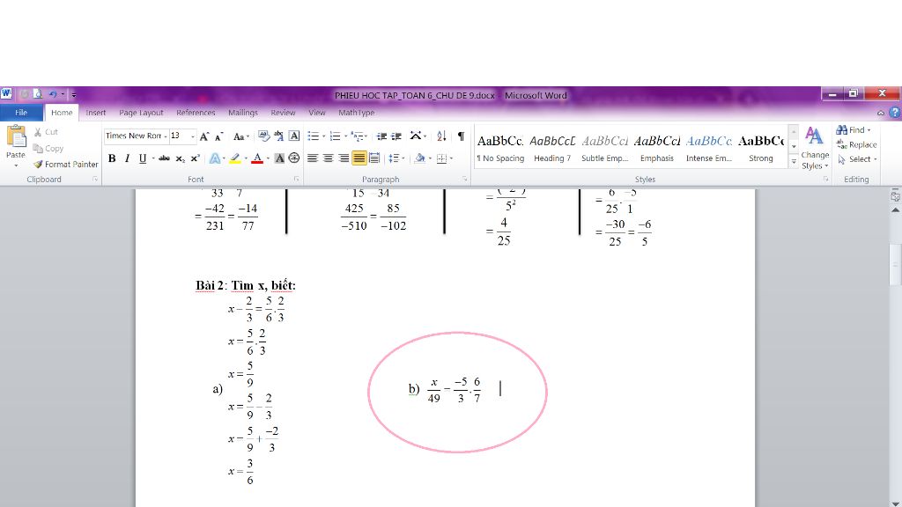Align text right
The width and height of the screenshot is (902, 507).
(x=344, y=158)
